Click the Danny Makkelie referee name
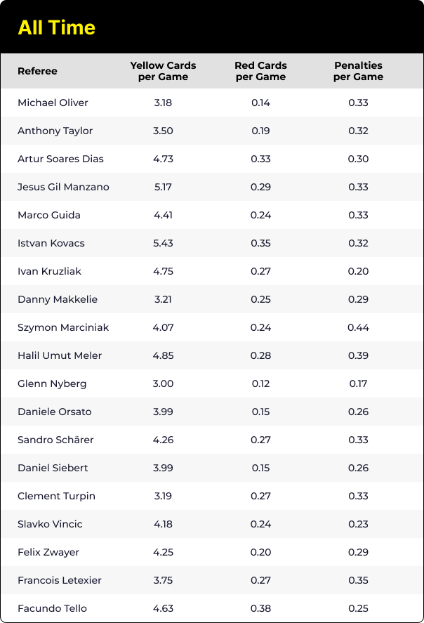The image size is (424, 623). 58,299
